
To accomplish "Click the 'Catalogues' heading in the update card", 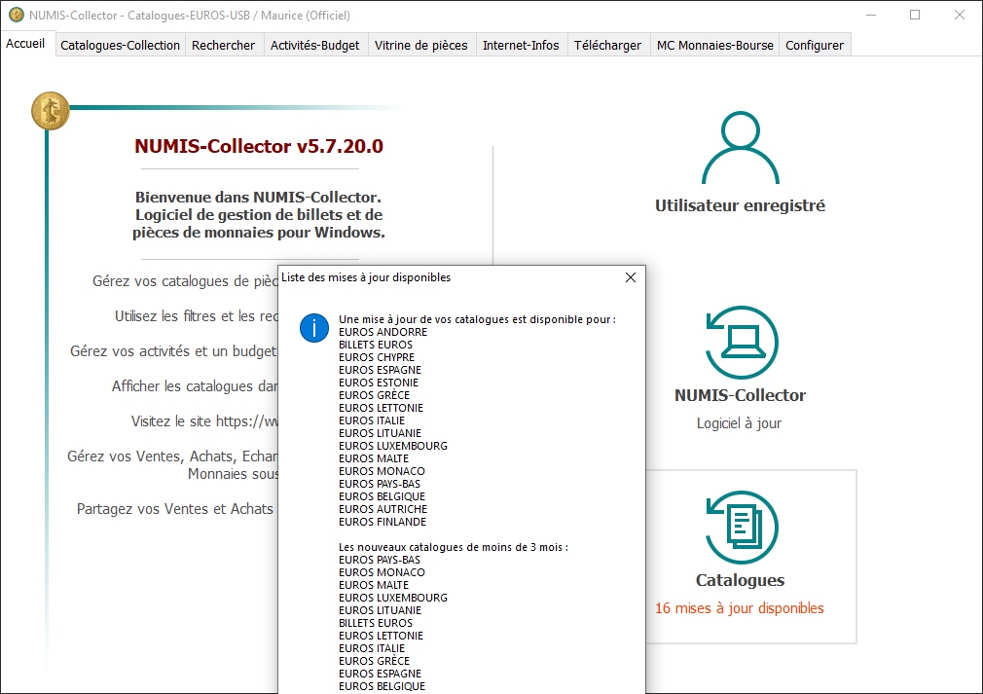I will [740, 580].
